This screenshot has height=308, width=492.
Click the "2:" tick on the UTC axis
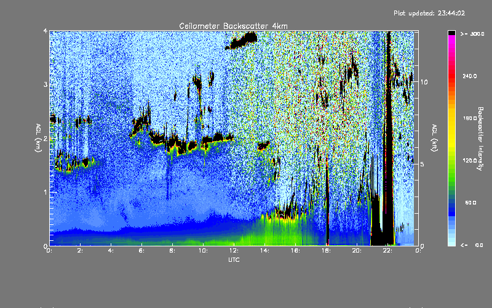pyautogui.click(x=81, y=251)
